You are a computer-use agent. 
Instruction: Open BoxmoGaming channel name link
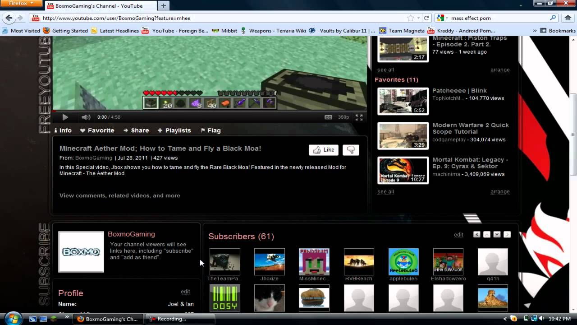131,234
